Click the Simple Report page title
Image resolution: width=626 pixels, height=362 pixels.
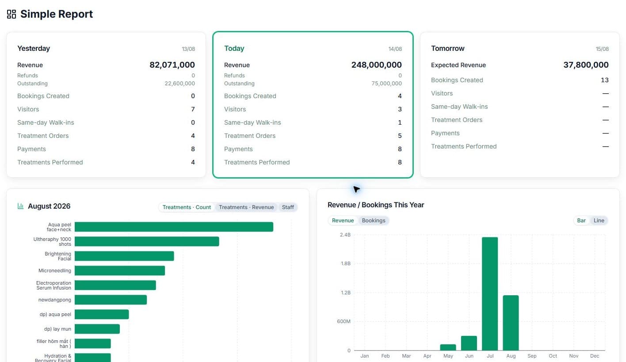point(57,14)
